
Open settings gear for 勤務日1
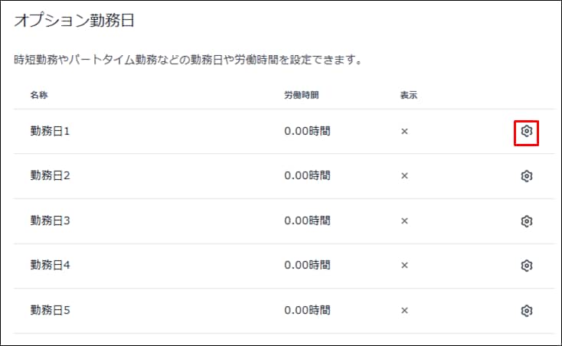tap(526, 132)
